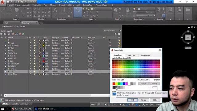Toggle lock icon for layer H- Tường
Screen dimensions: 197x111
coord(40,69)
